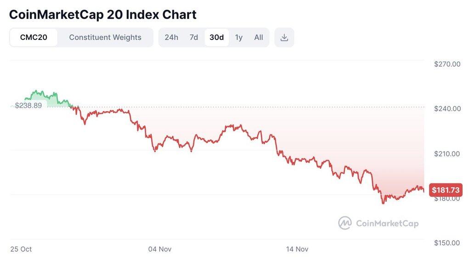Image resolution: width=474 pixels, height=271 pixels.
Task: Choose the 30d time range
Action: 216,37
